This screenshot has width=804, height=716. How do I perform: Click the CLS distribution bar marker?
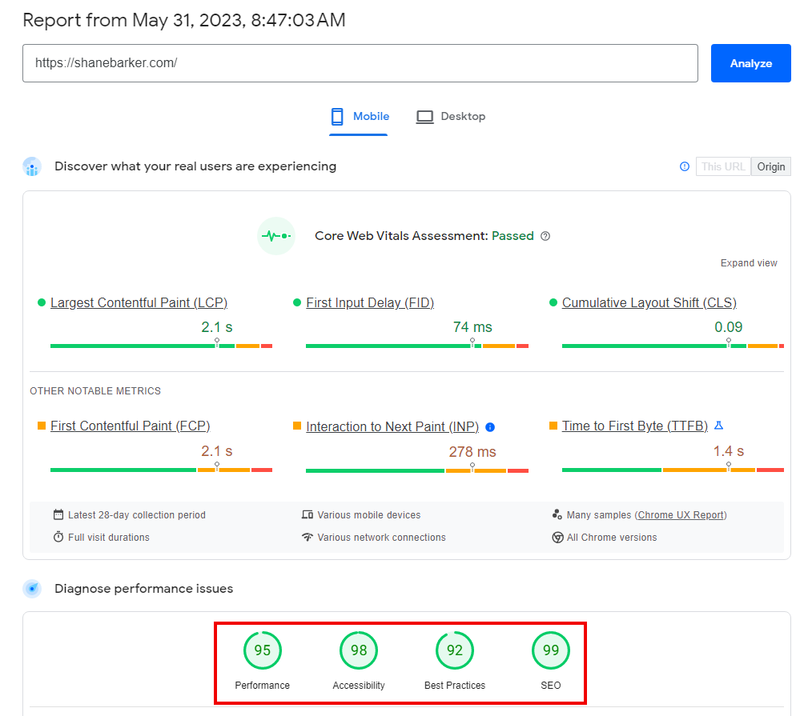point(728,342)
